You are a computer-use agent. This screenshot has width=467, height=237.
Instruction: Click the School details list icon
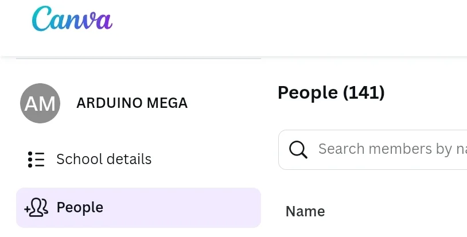[x=36, y=160]
